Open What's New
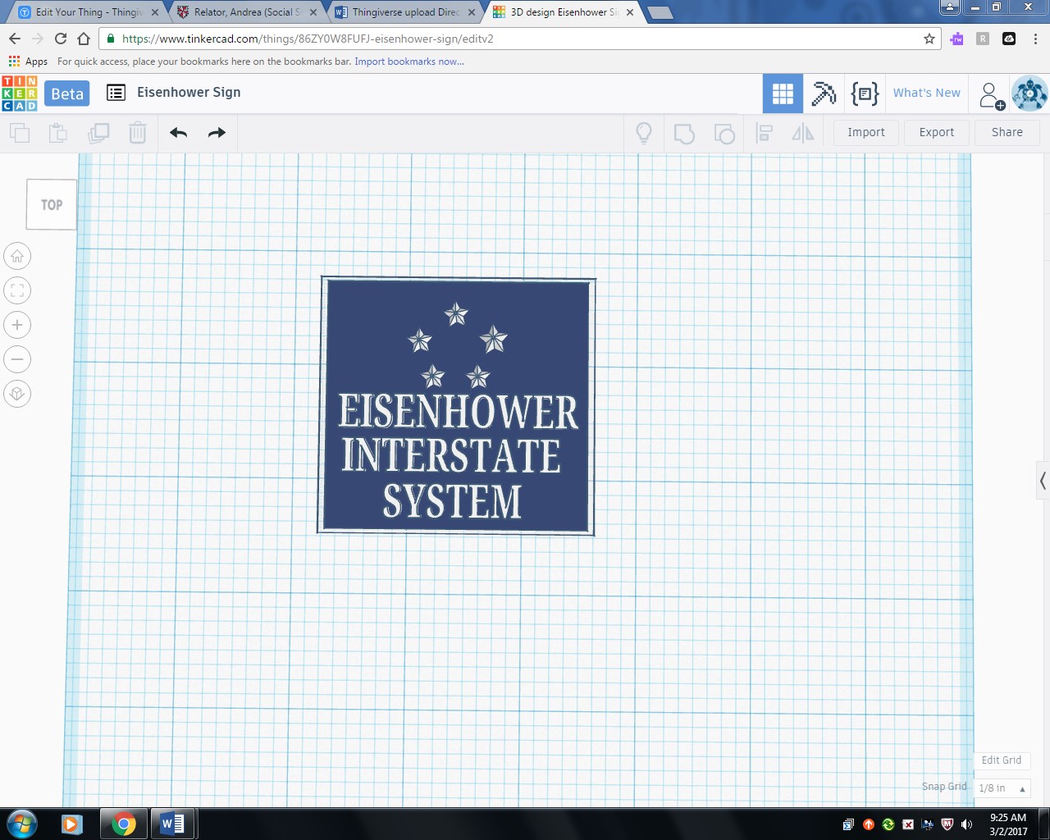 click(x=927, y=93)
